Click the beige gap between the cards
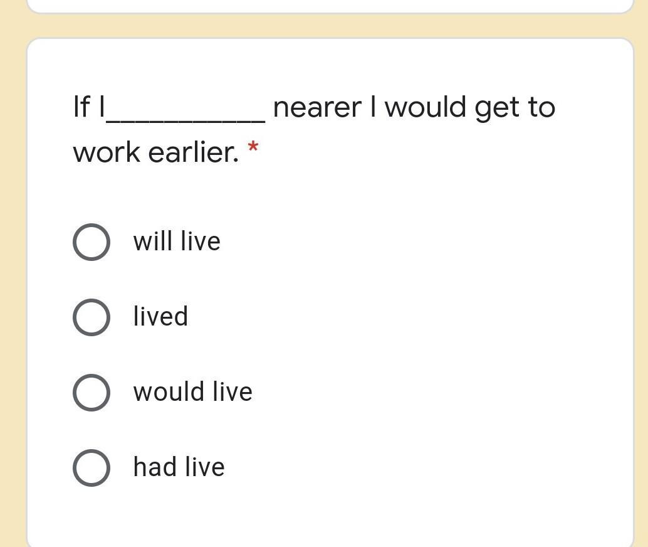 point(330,26)
